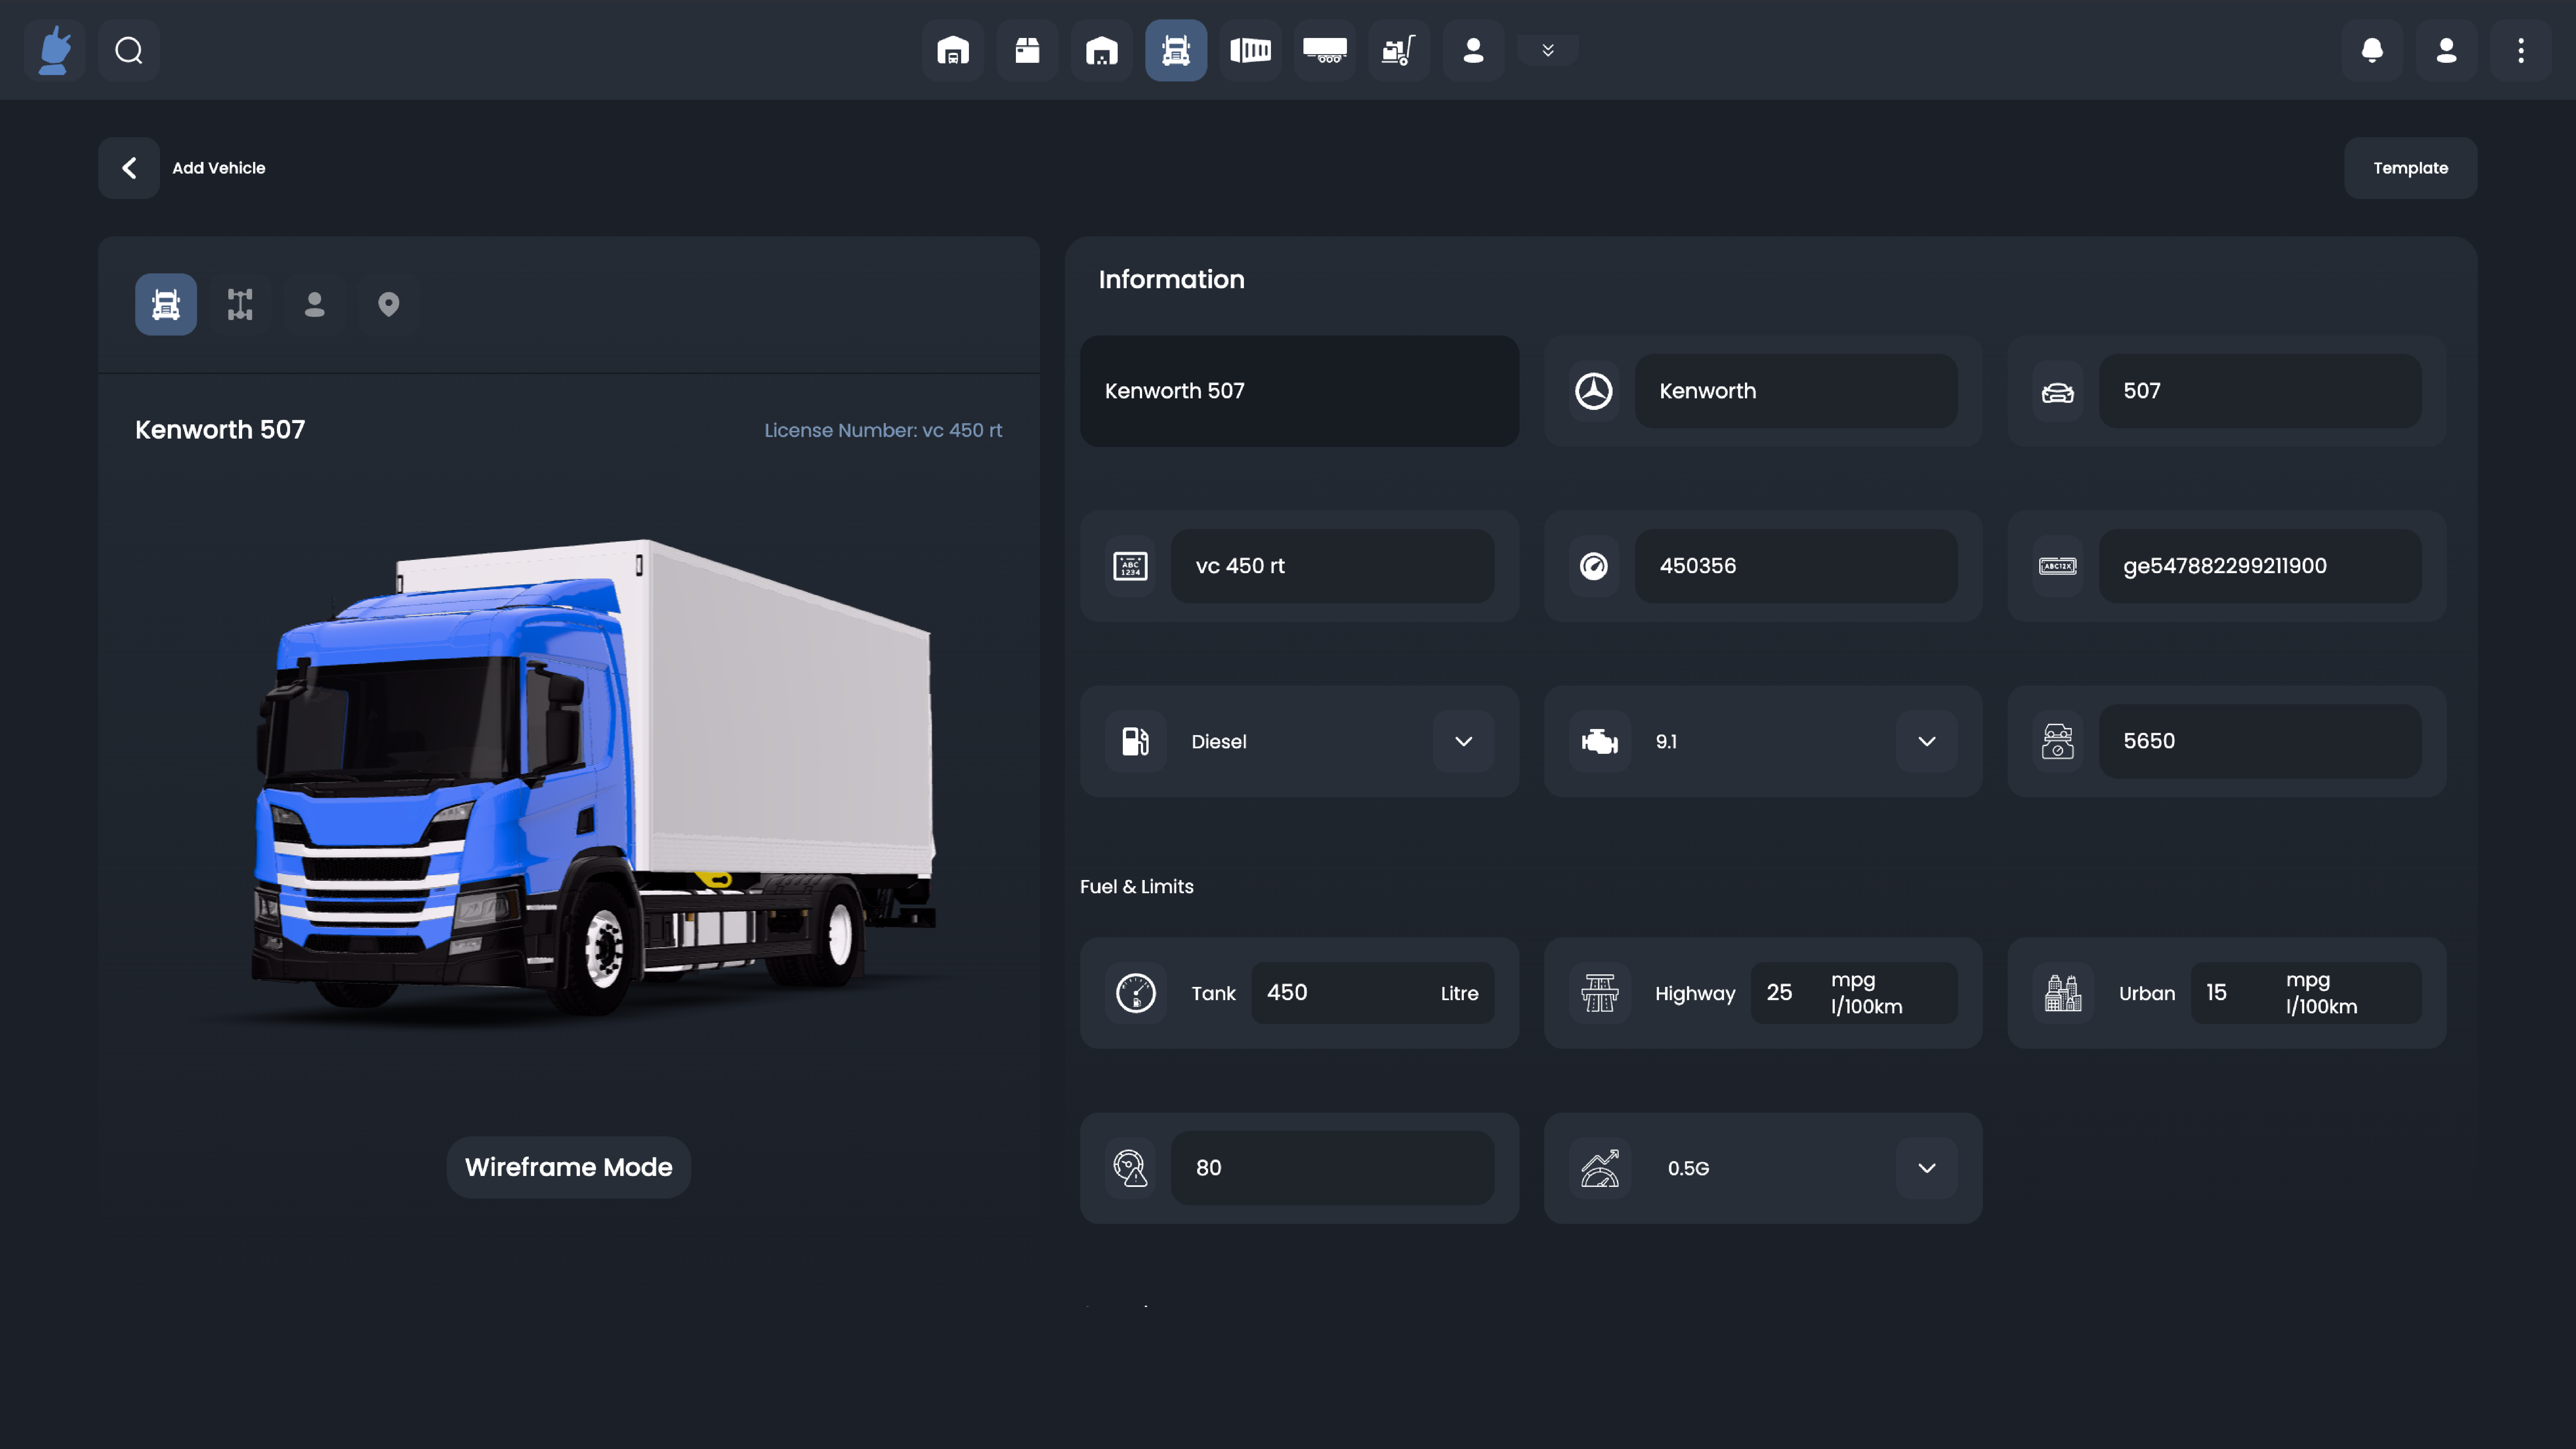Screen dimensions: 2576x1449
Task: Edit the VIN field ge547882299211900
Action: 2260,566
